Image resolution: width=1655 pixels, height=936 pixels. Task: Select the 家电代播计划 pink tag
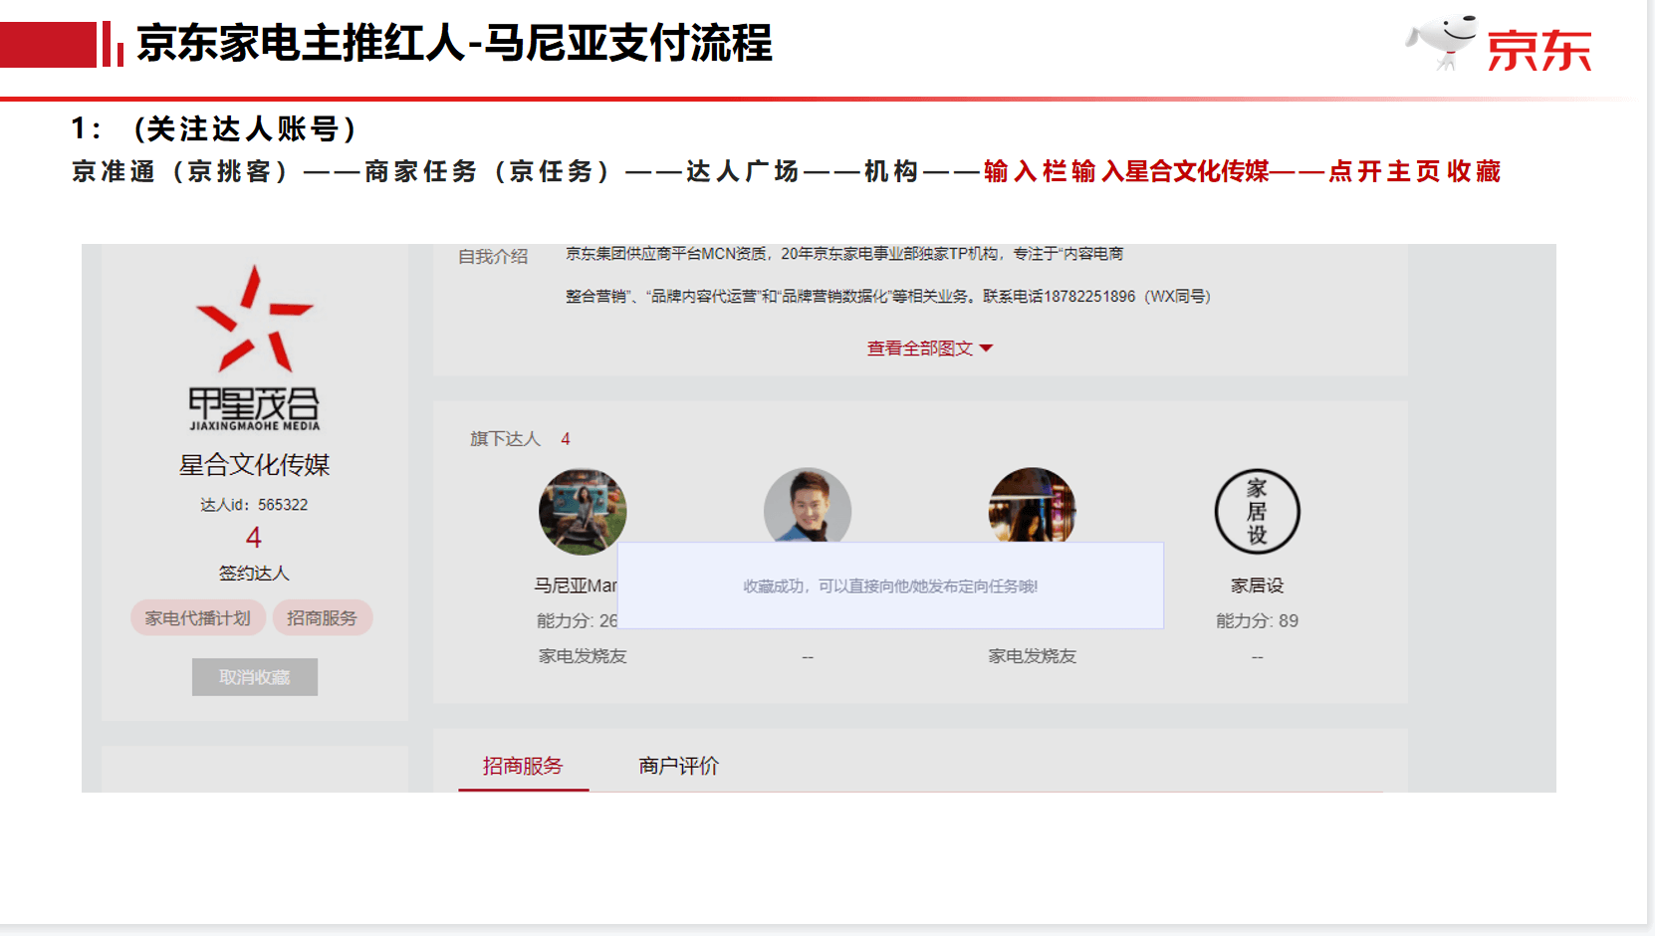point(198,618)
